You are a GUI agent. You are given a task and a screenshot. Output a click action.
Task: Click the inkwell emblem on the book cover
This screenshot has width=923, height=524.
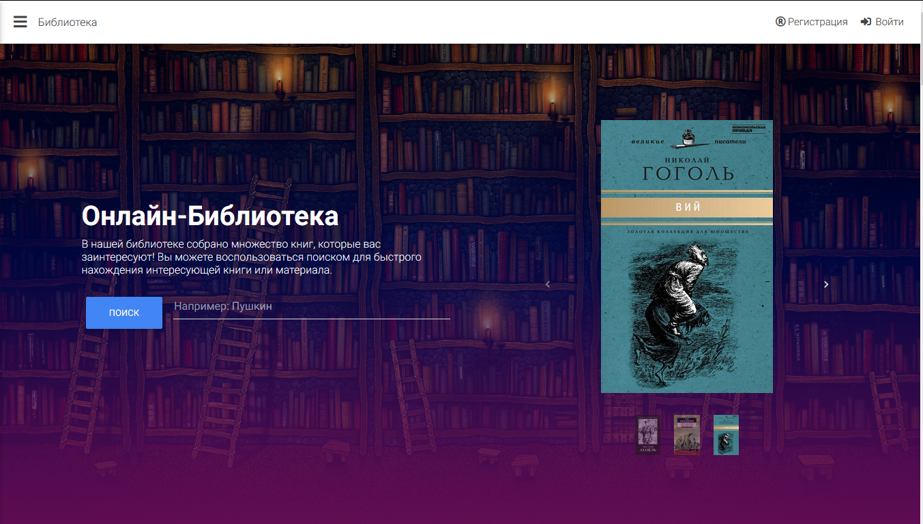point(686,139)
